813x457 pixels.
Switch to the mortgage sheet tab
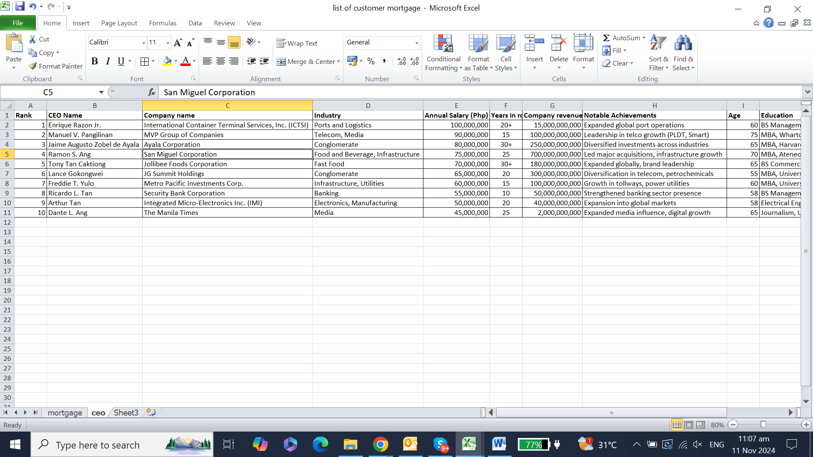click(65, 413)
